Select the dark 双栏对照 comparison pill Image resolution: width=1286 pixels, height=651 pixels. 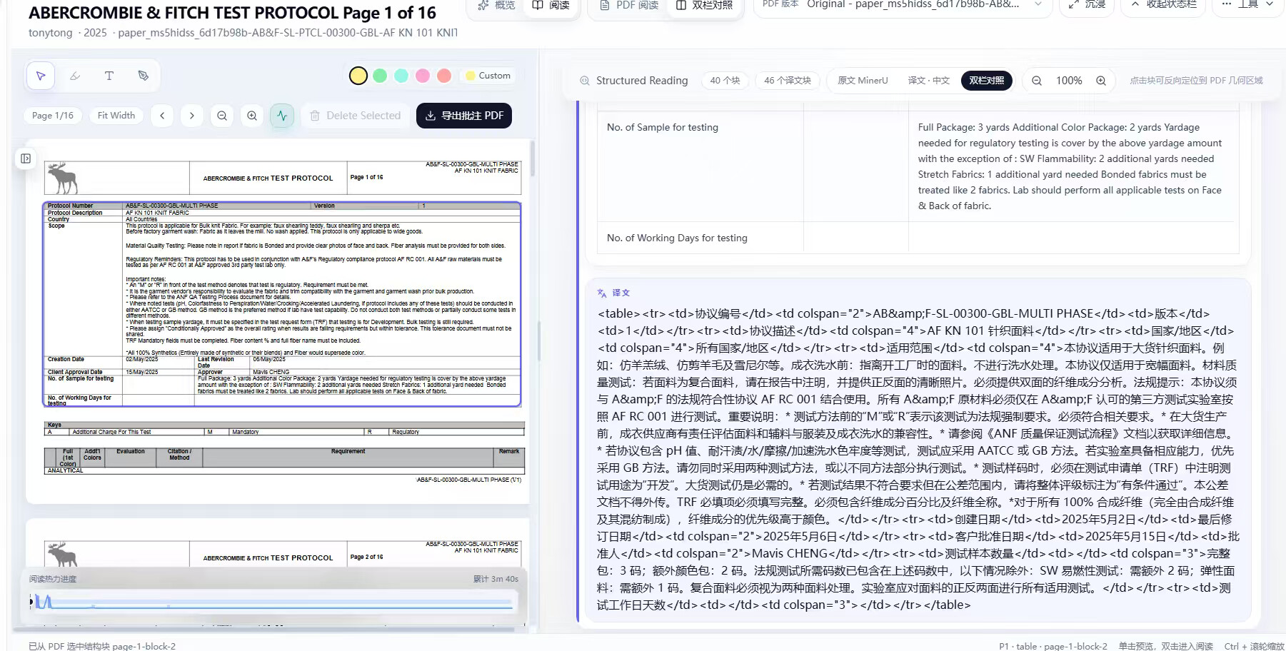tap(986, 81)
